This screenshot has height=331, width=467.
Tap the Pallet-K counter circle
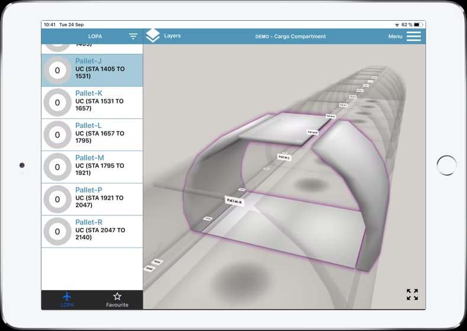coord(57,102)
